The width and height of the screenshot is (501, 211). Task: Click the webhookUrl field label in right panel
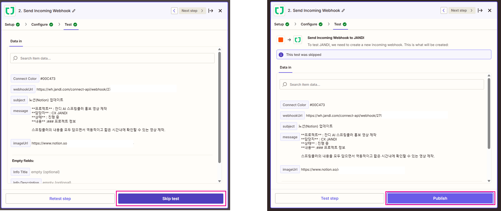(292, 116)
